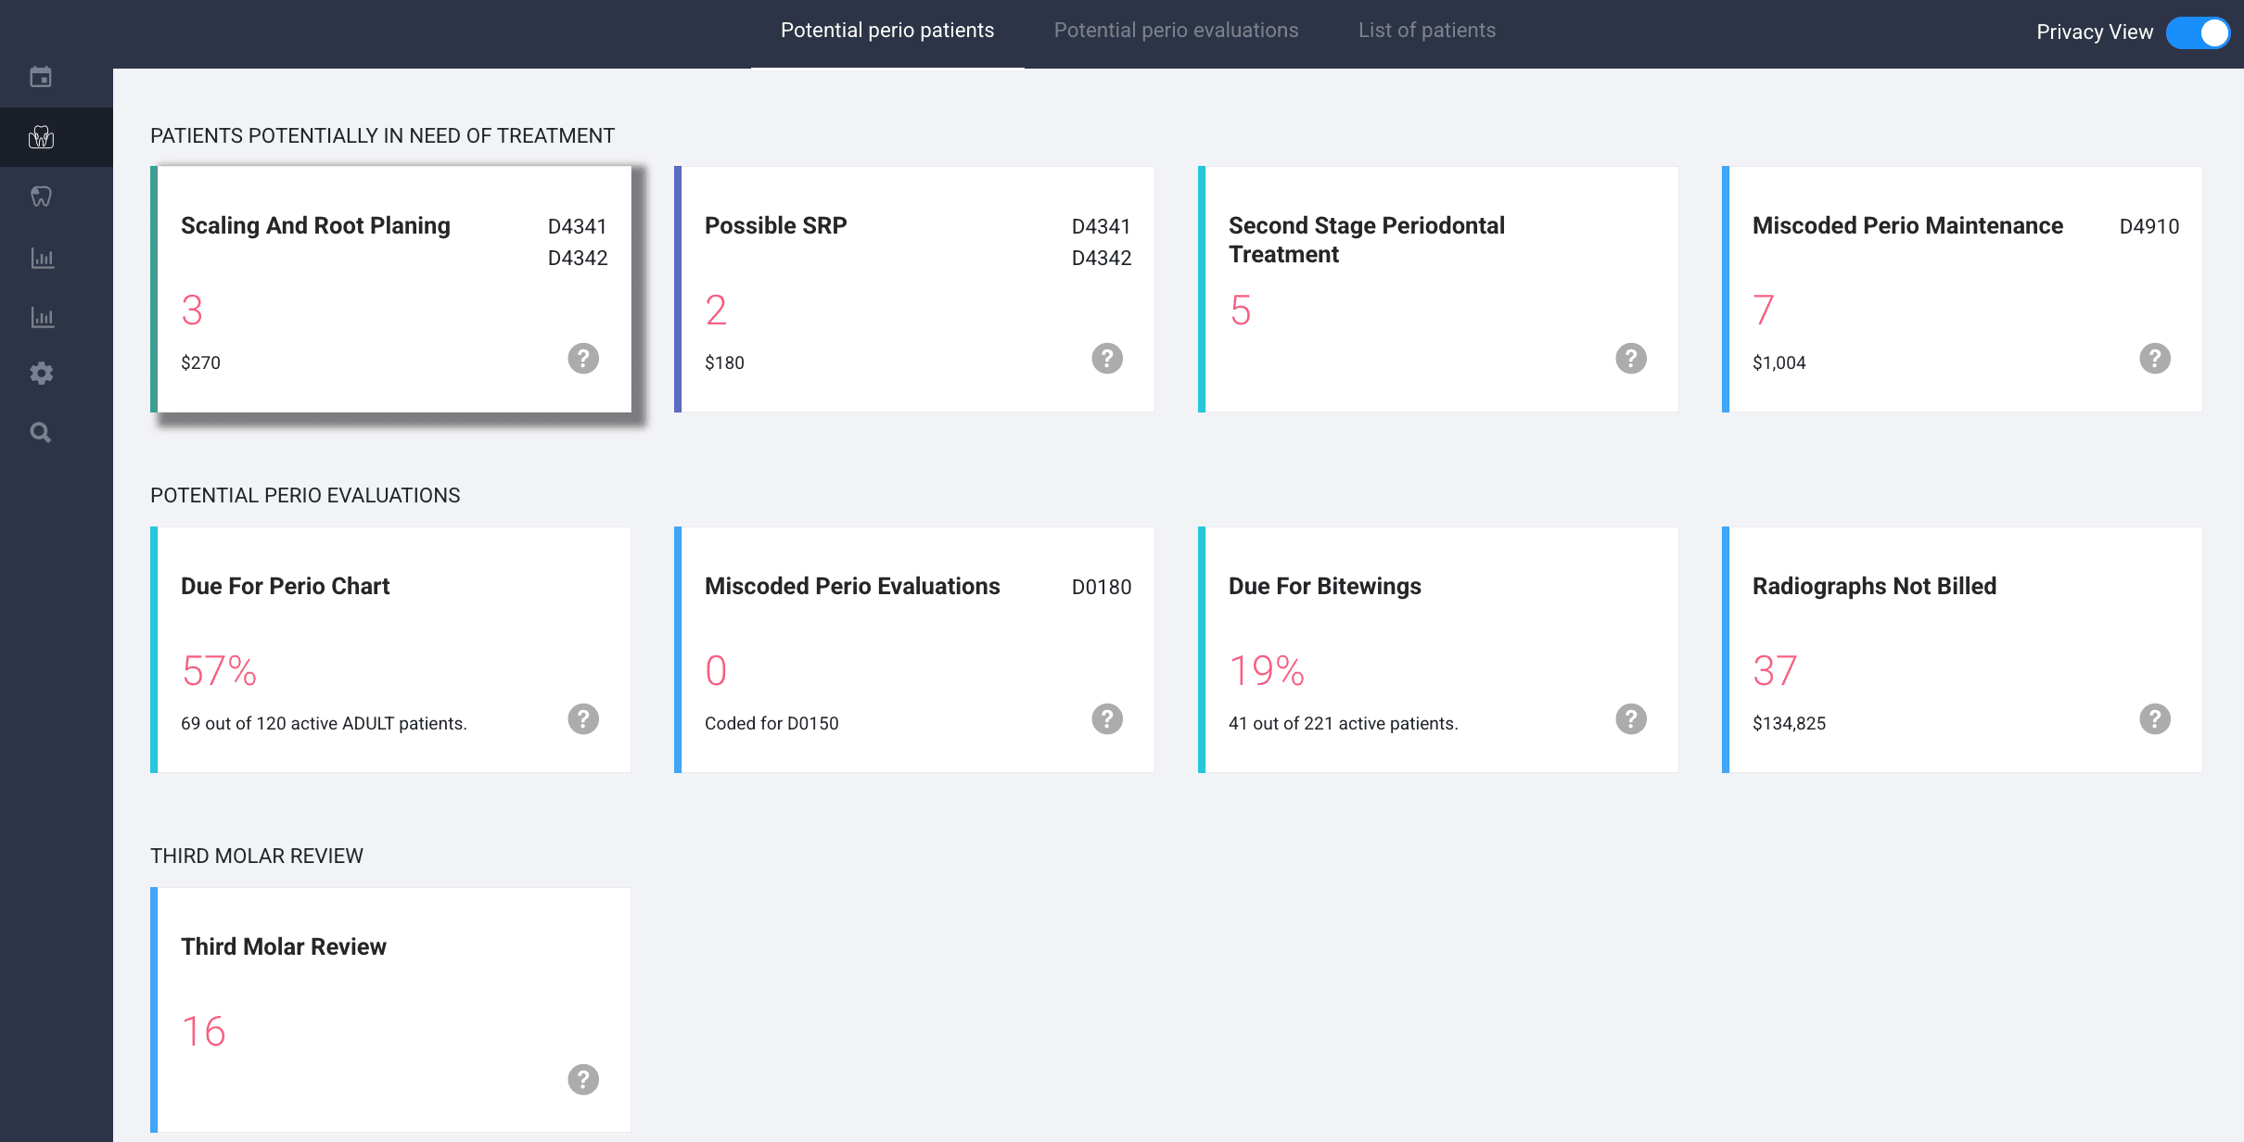This screenshot has height=1142, width=2244.
Task: Open the settings gear icon
Action: click(41, 373)
